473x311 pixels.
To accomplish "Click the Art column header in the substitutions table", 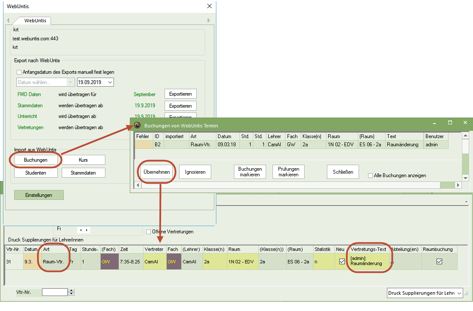I will coord(54,249).
